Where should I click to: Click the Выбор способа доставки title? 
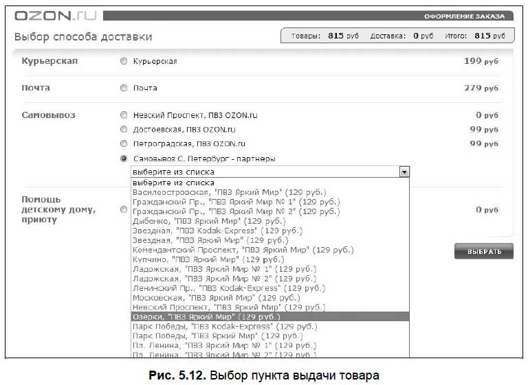coord(83,36)
